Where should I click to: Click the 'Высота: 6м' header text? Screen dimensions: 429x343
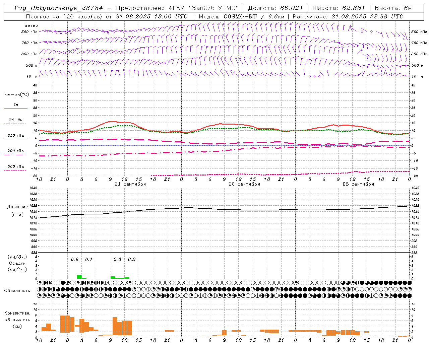[393, 8]
